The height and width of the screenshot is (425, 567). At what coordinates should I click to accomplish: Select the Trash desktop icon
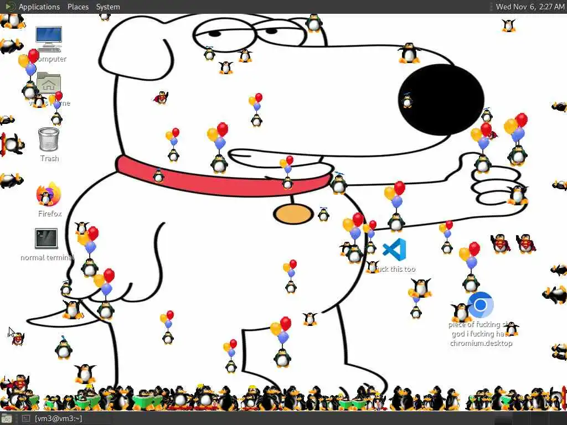(49, 139)
